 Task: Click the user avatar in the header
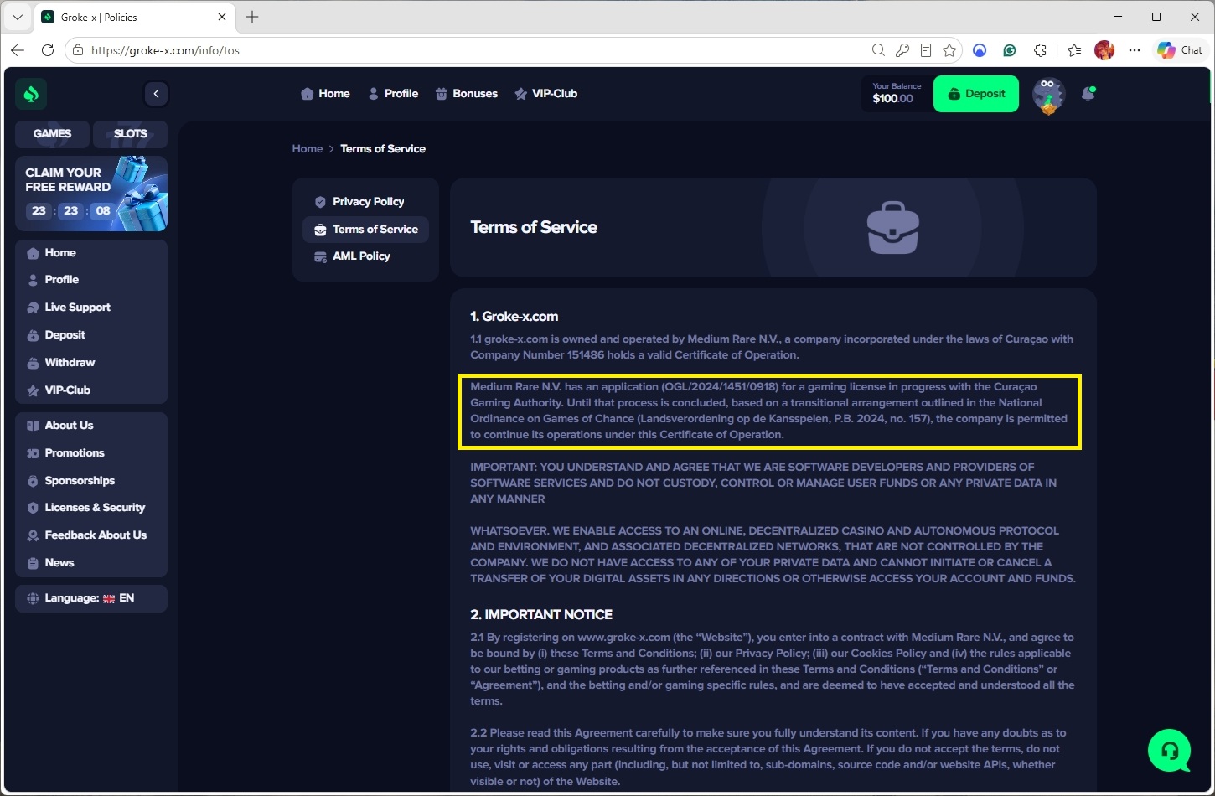click(1048, 94)
